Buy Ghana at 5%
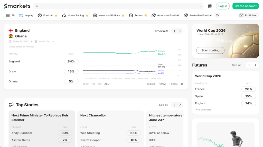263x147 pixels. click(71, 81)
